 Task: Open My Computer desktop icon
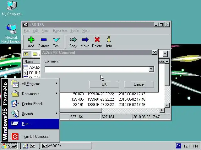[12, 8]
